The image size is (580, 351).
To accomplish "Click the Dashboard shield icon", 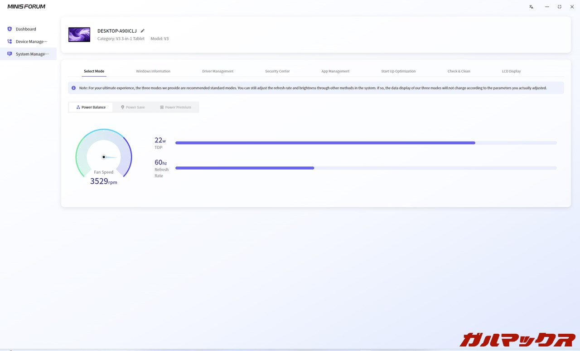I will [10, 29].
